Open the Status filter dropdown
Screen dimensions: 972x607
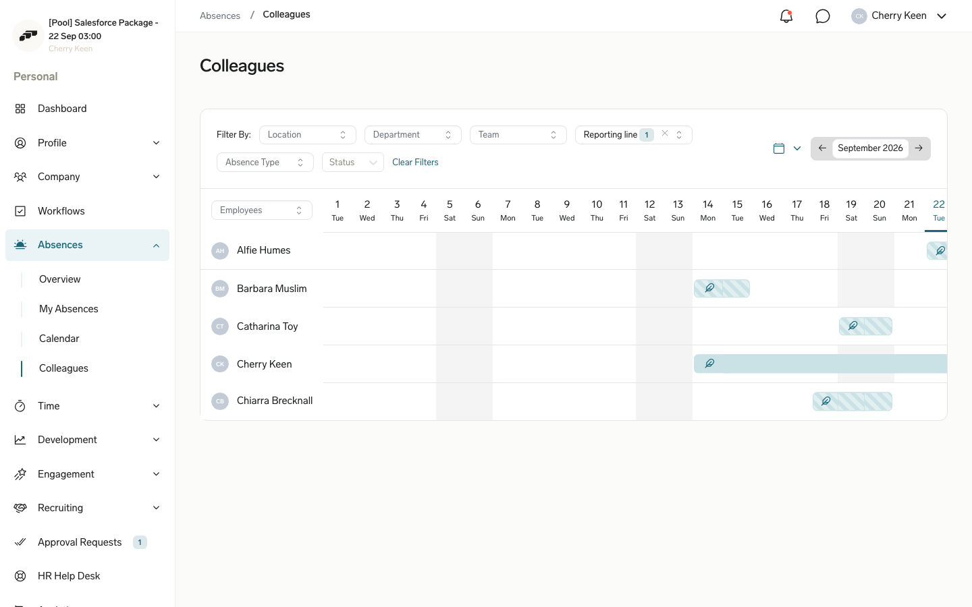(353, 163)
